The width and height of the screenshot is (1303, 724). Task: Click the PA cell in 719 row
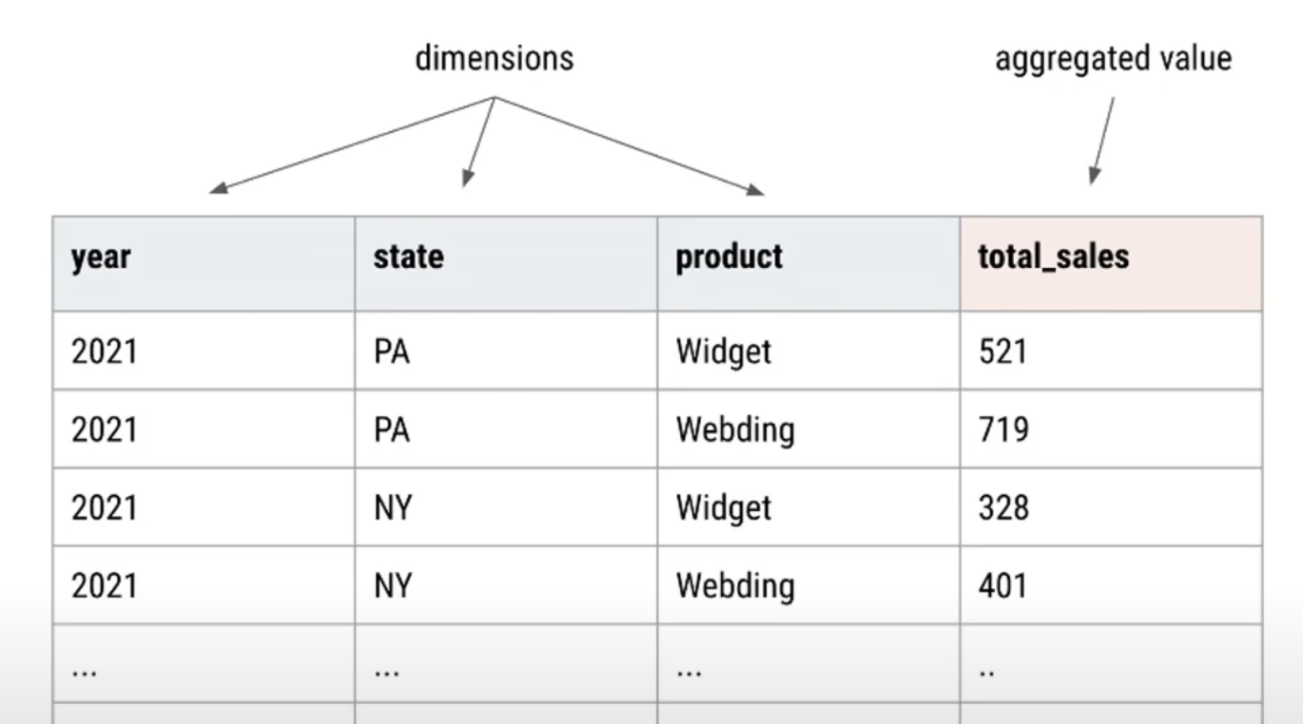506,429
